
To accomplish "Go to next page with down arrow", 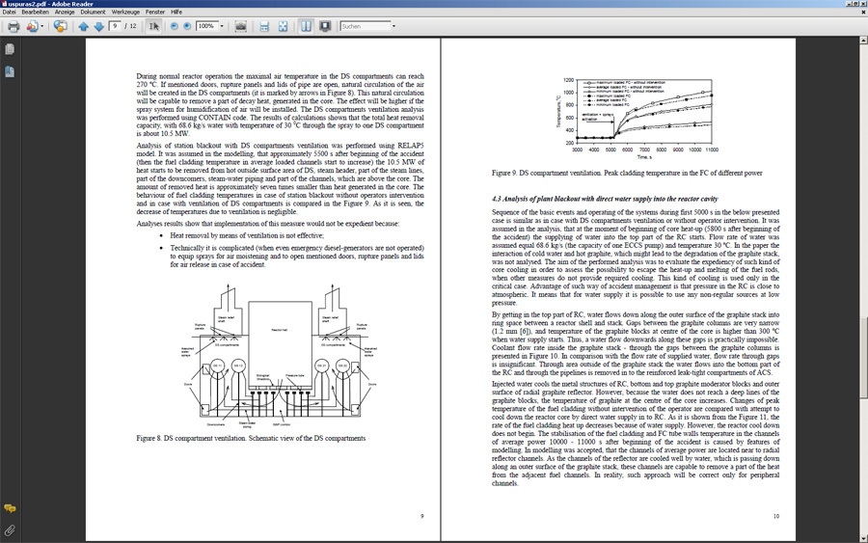I will click(99, 26).
